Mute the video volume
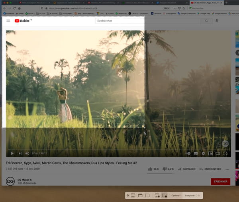Screen dimensions: 239x202 tap(27, 153)
